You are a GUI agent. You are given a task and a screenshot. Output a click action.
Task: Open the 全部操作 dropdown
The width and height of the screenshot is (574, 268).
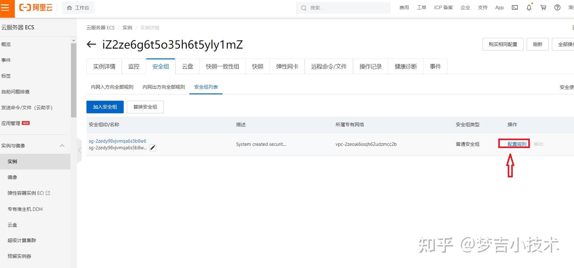[563, 44]
